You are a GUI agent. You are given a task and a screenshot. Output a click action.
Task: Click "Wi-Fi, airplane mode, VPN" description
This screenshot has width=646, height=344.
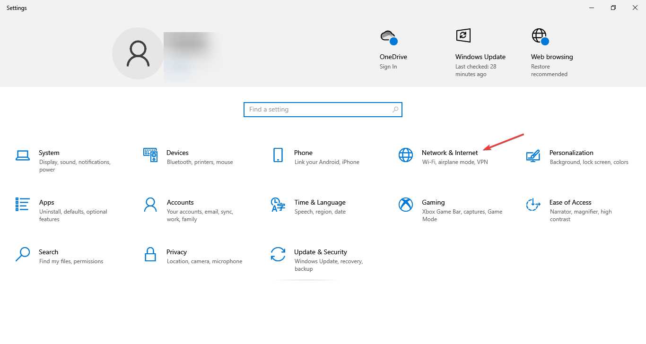click(455, 162)
